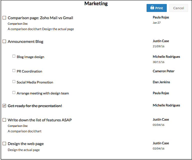The width and height of the screenshot is (192, 160).
Task: Open the Announcement Blog task title
Action: [x=25, y=42]
